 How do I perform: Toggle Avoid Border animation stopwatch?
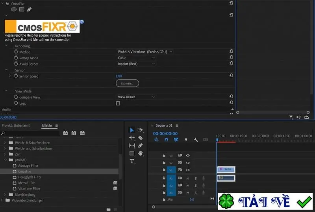click(16, 64)
